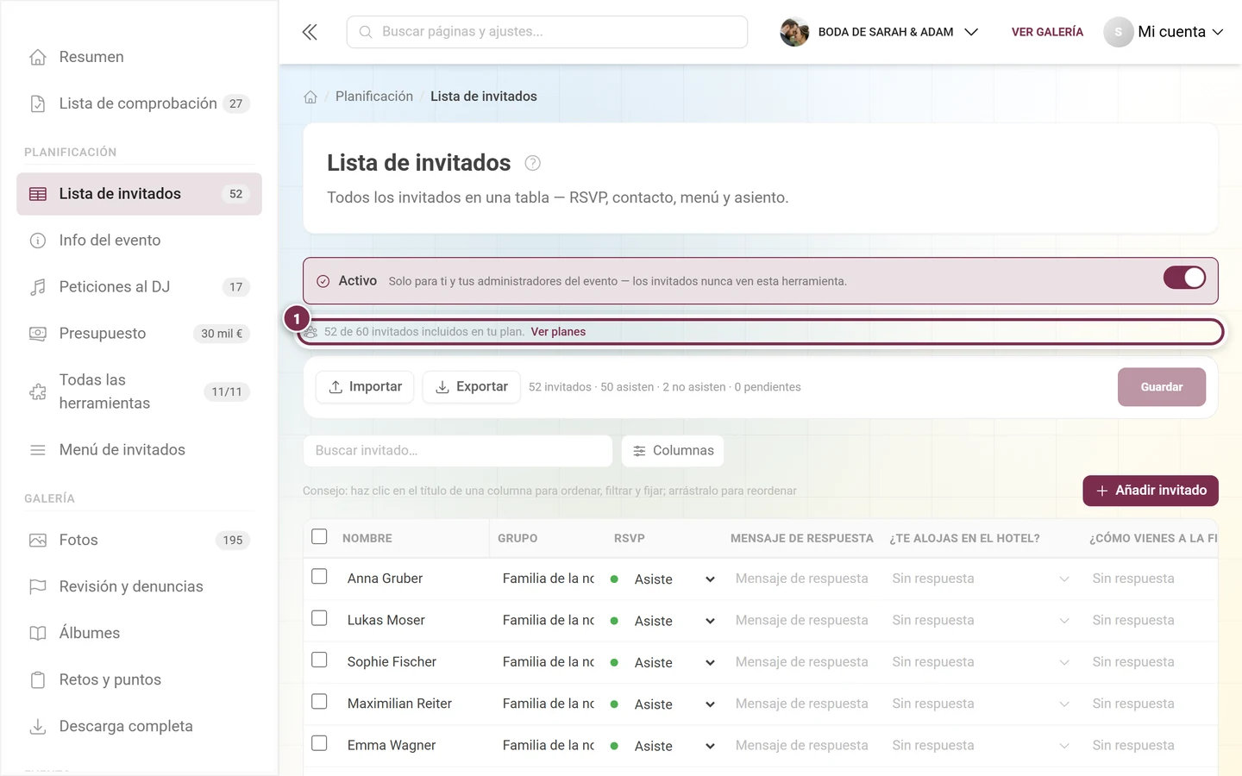Click the Resumen house icon in sidebar
1242x776 pixels.
pos(38,57)
